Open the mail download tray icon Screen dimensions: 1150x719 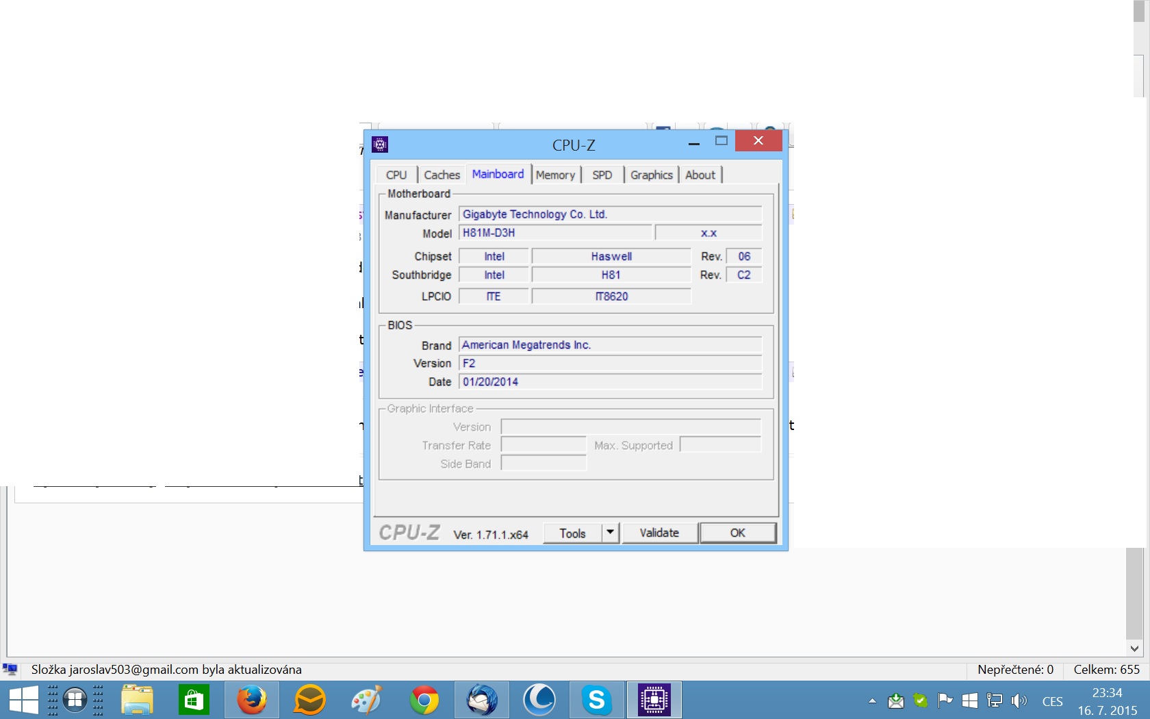tap(895, 701)
